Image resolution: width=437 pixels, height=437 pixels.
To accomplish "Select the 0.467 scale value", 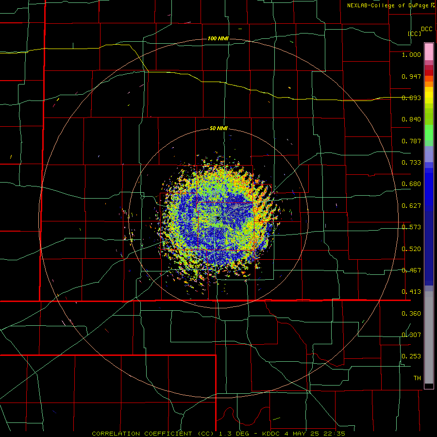I will 411,270.
